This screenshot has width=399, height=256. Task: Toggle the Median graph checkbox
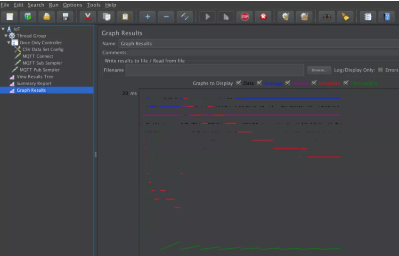pos(287,83)
